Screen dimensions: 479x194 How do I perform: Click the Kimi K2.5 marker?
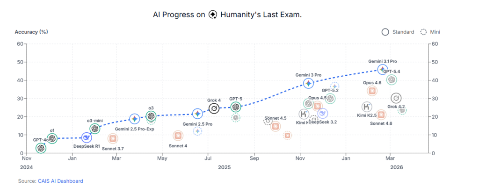[x=367, y=107]
